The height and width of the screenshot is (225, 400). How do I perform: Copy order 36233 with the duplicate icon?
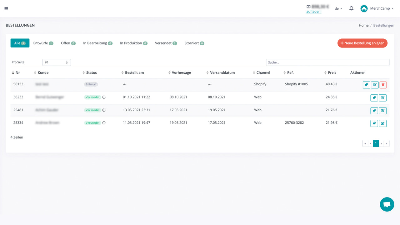click(374, 97)
